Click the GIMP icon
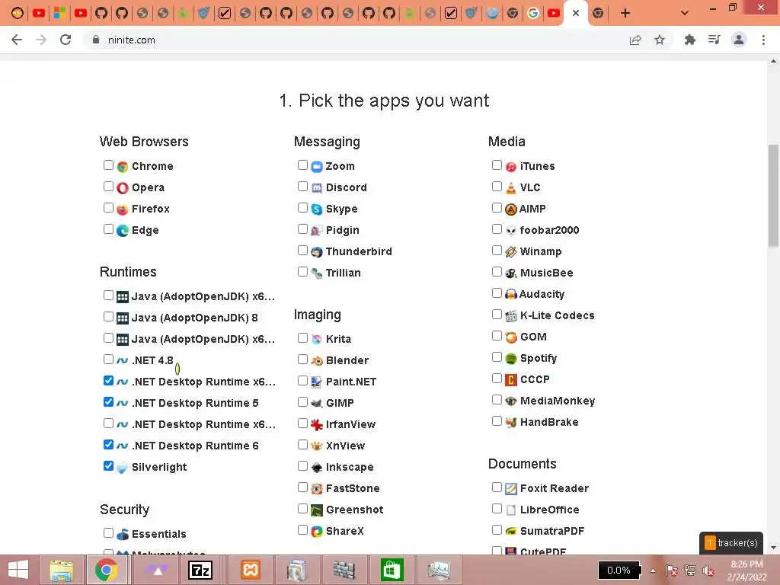This screenshot has height=585, width=780. pyautogui.click(x=317, y=404)
